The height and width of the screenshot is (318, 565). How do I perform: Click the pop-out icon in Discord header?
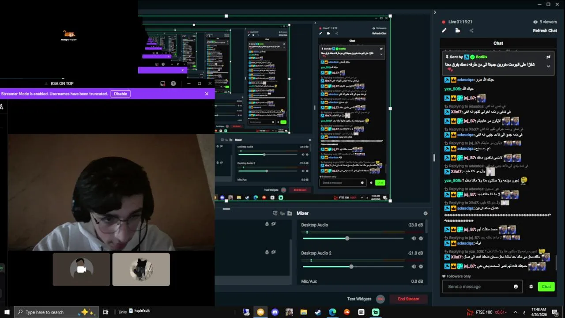[162, 83]
